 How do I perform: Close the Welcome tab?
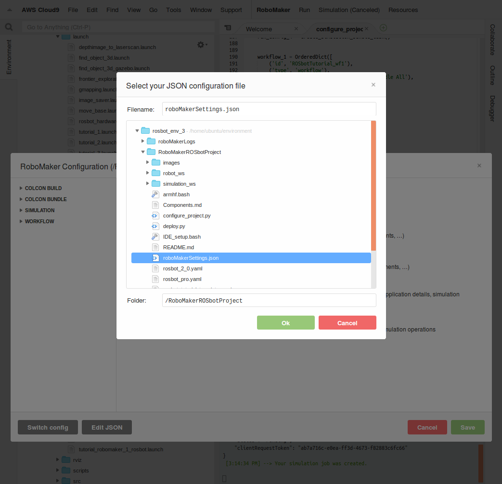click(296, 29)
